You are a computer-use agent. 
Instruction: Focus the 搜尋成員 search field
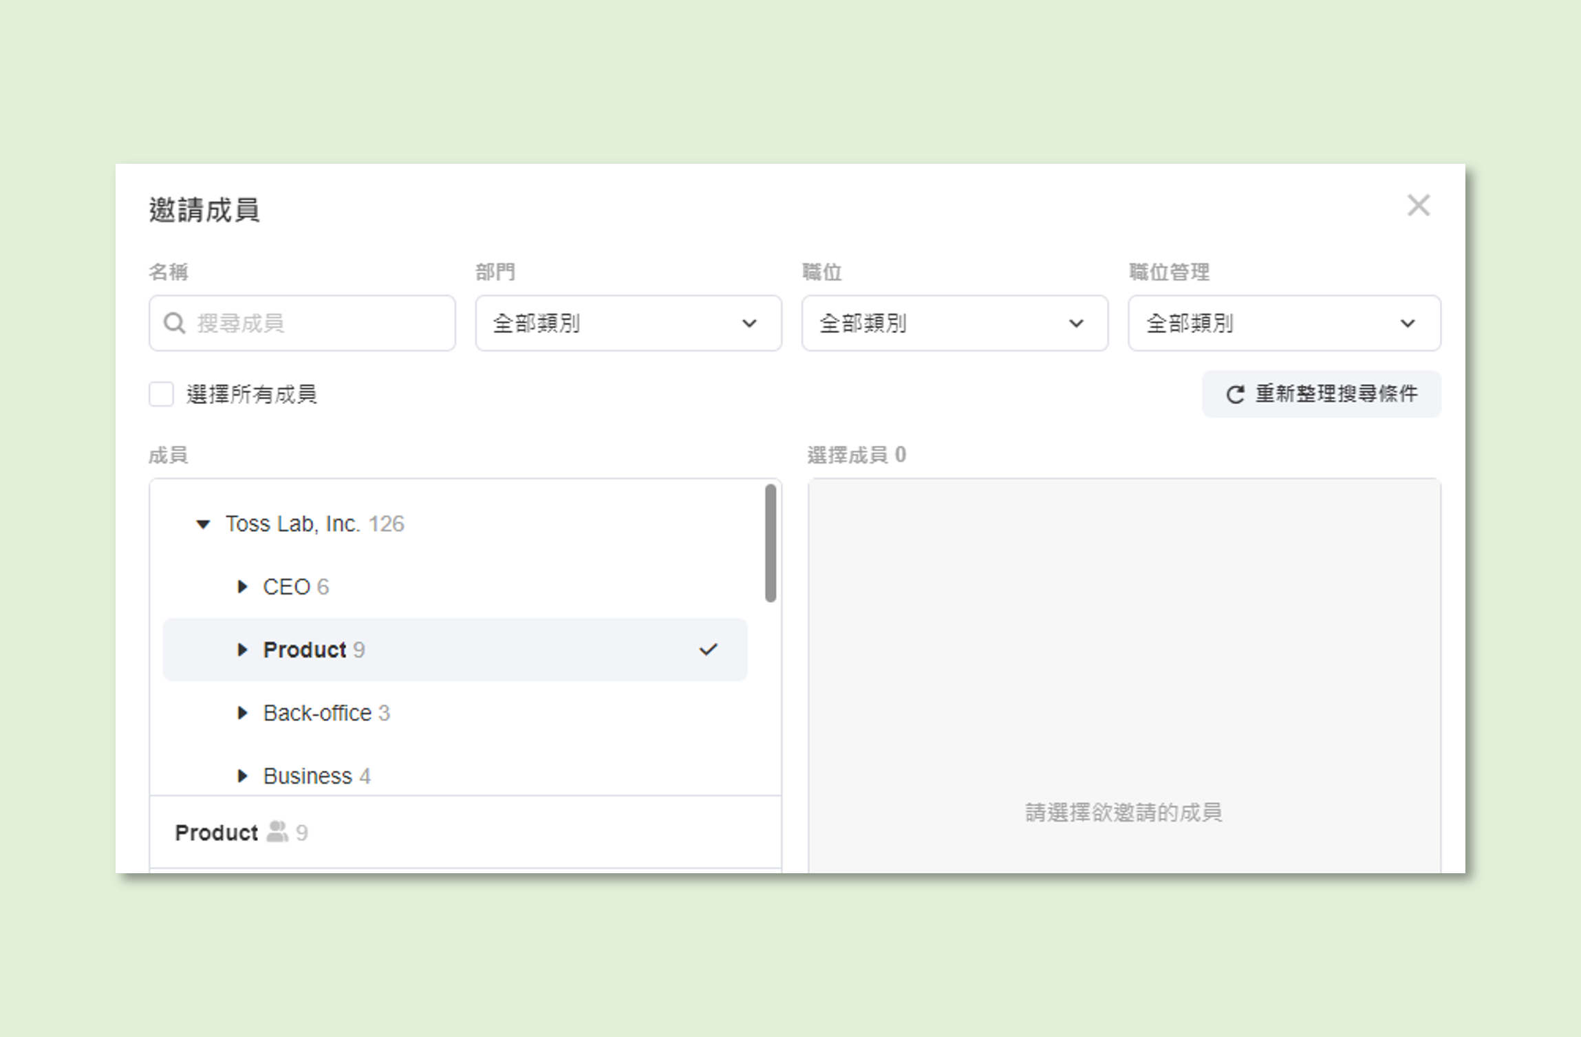[302, 323]
